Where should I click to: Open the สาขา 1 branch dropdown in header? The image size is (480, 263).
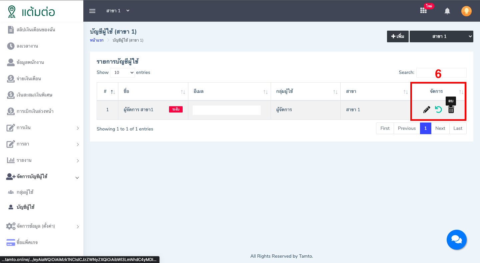pyautogui.click(x=118, y=11)
